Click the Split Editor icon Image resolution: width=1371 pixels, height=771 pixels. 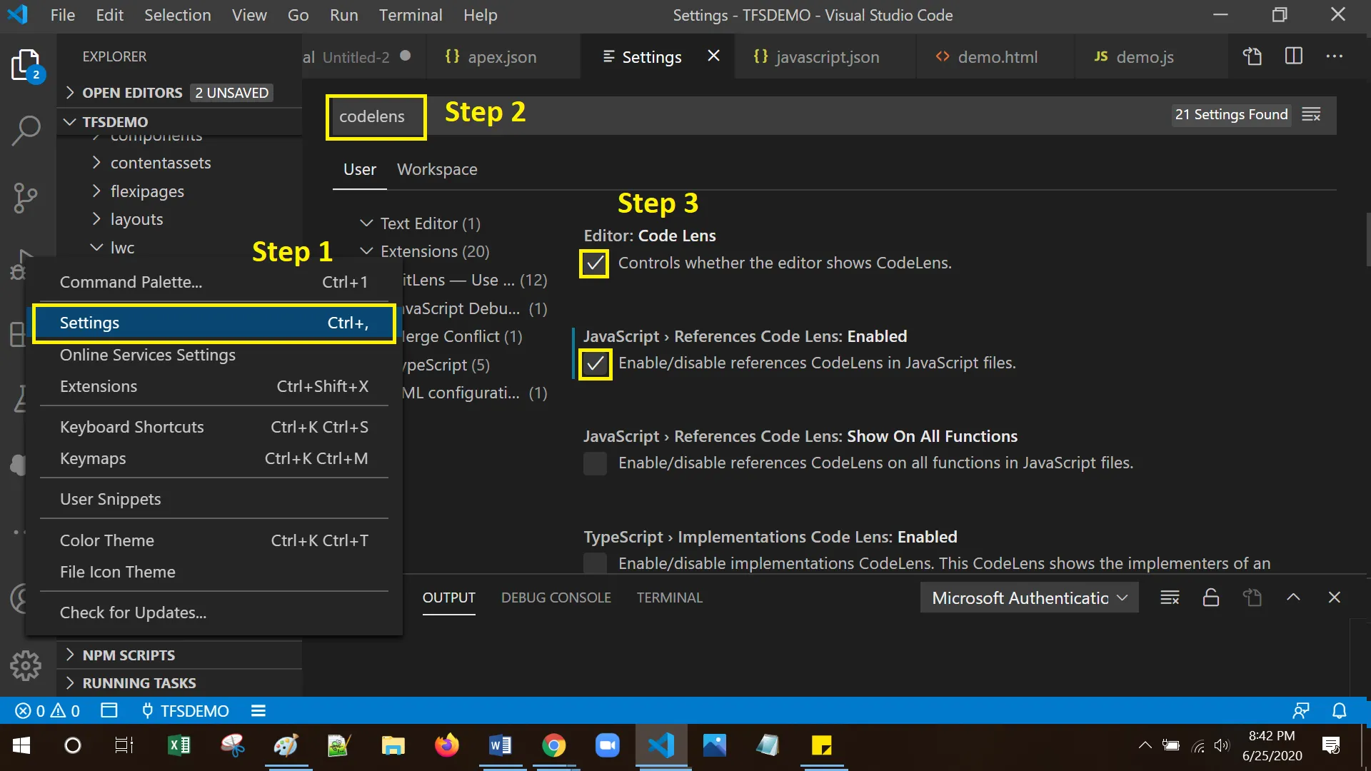[1294, 56]
